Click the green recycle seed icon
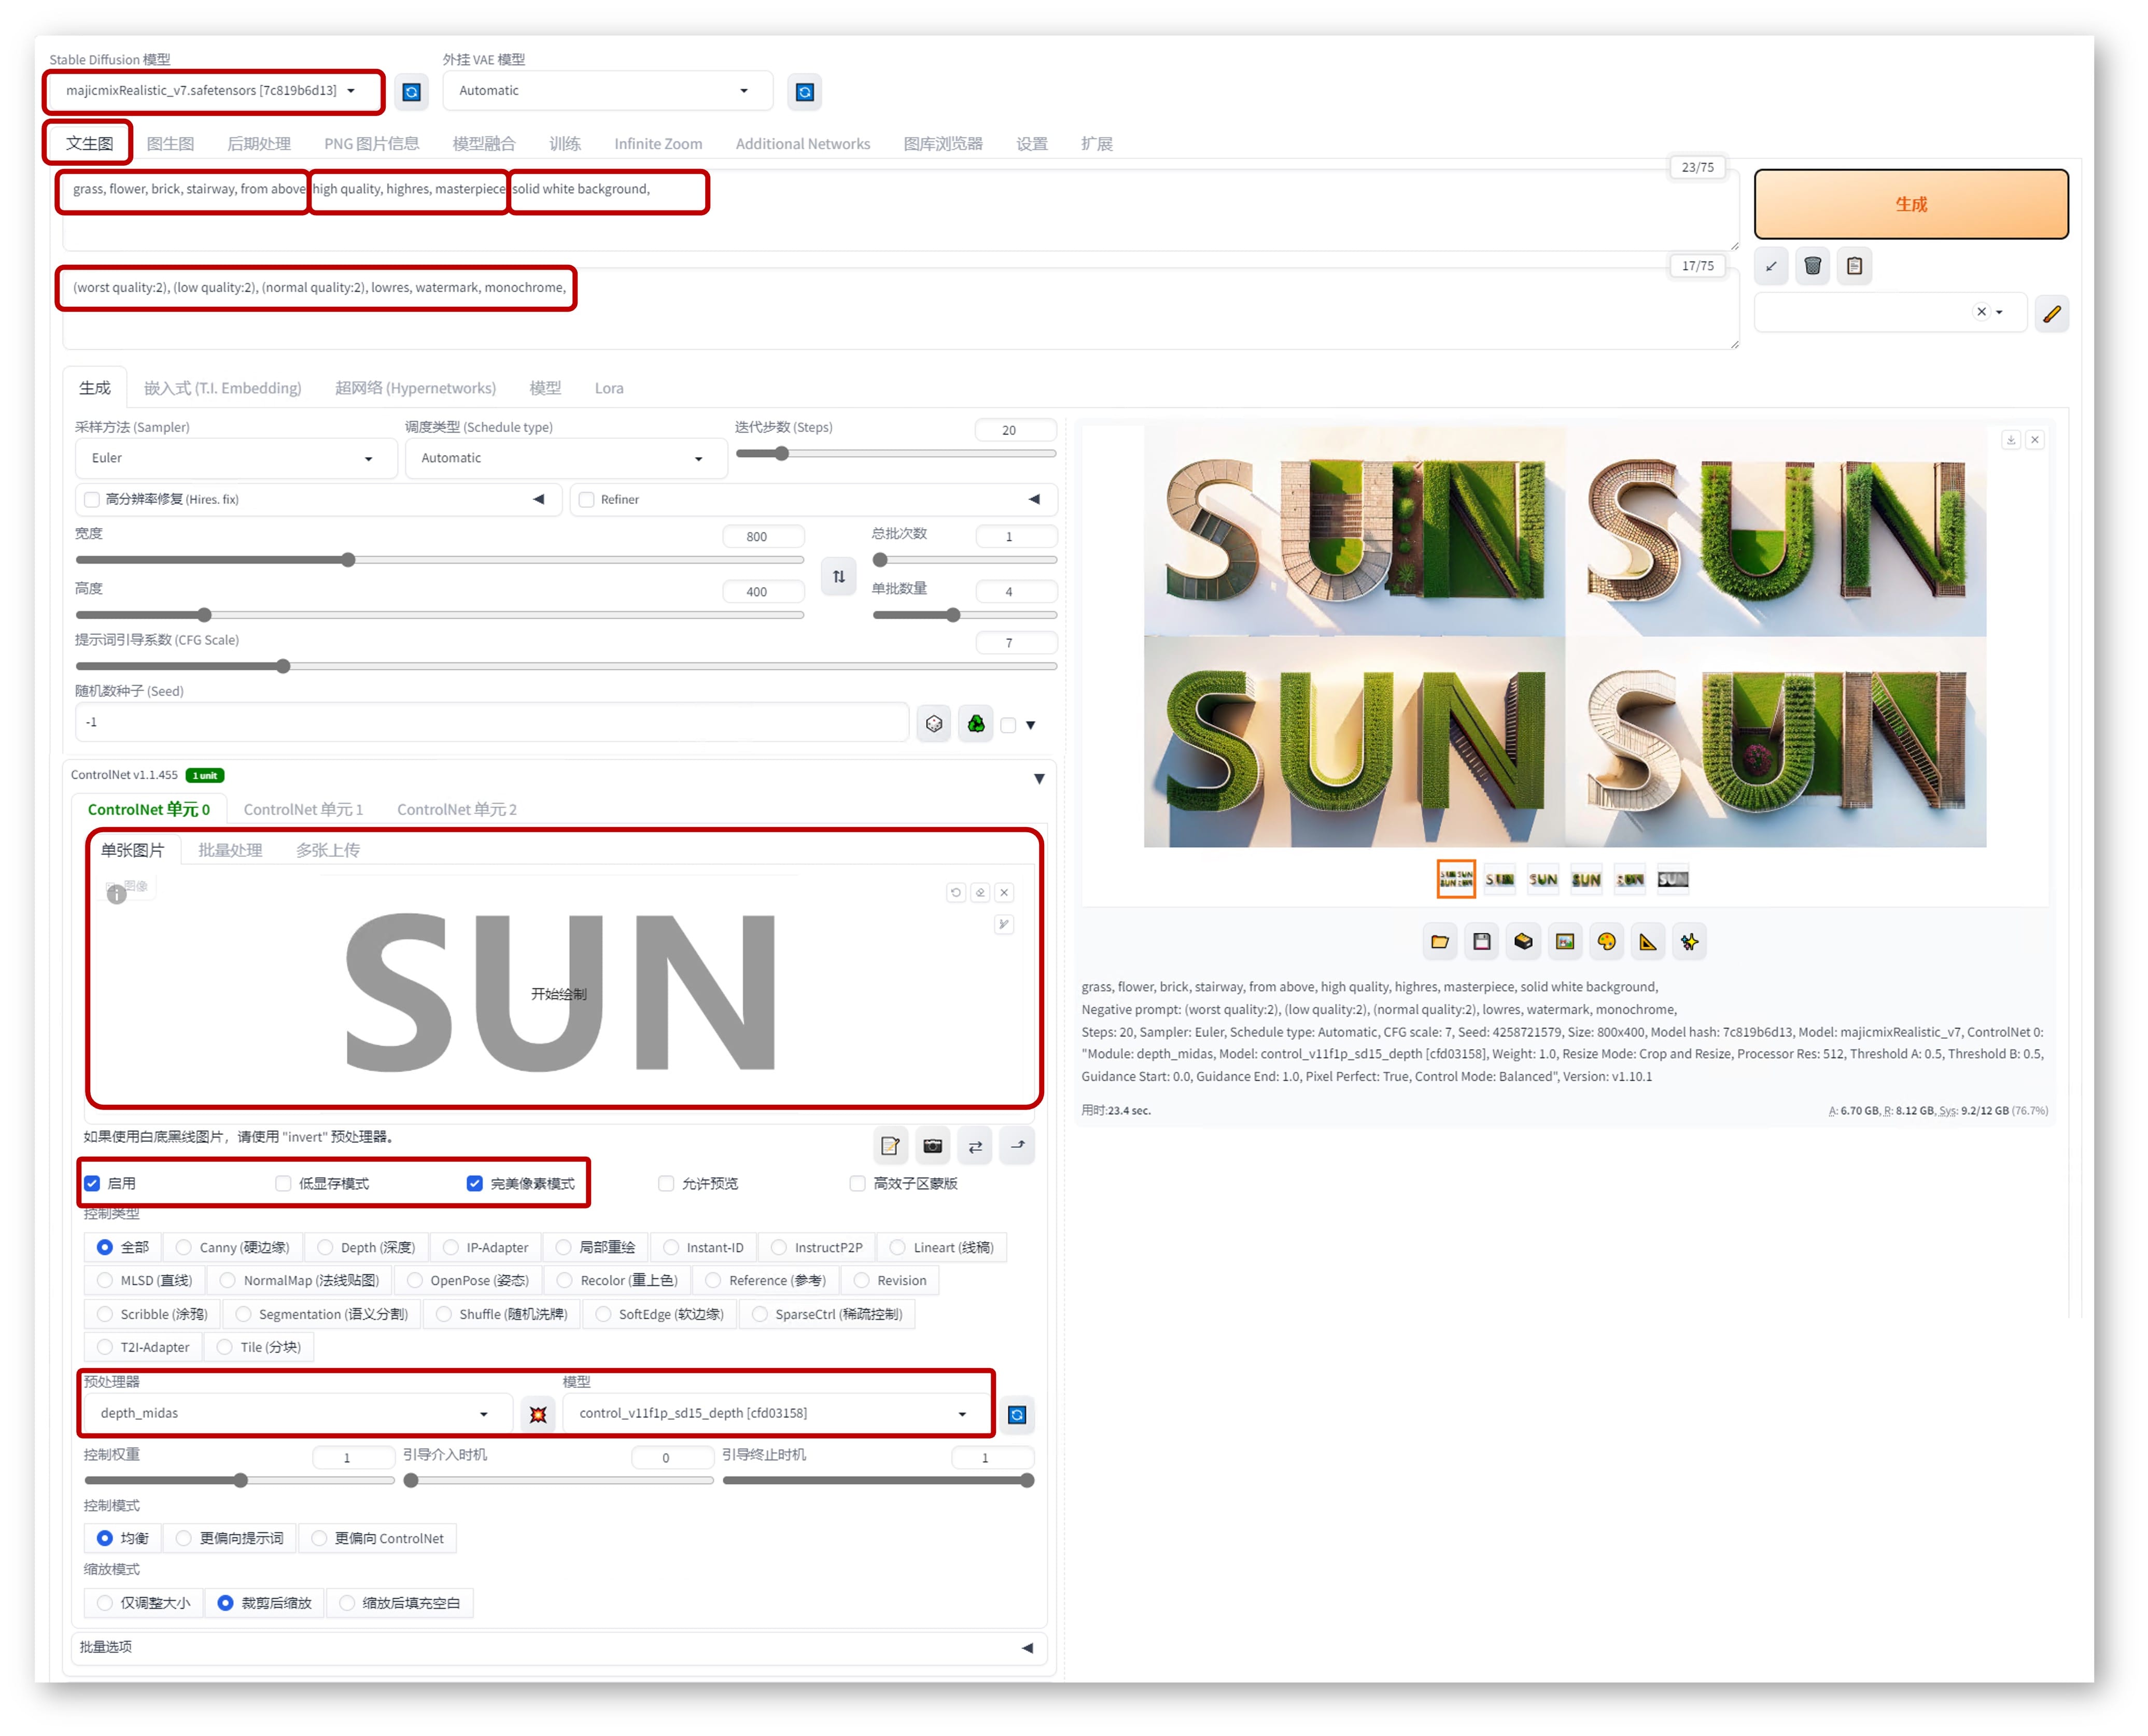The width and height of the screenshot is (2148, 1736). coord(975,724)
